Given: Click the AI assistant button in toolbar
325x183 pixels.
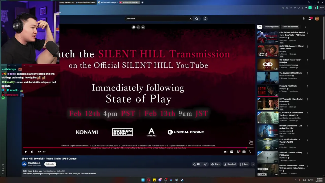Looking at the screenshot, I should point(322,8).
